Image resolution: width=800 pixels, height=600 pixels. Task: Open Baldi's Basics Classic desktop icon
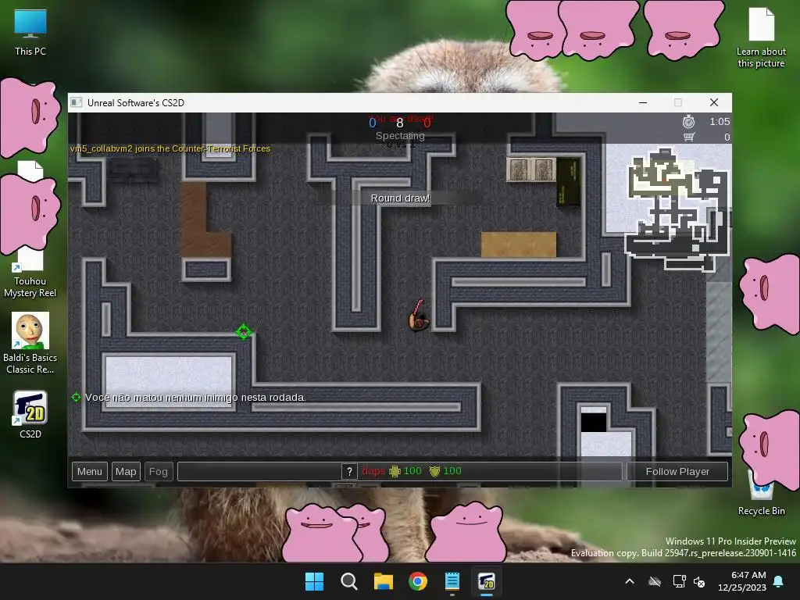[30, 343]
